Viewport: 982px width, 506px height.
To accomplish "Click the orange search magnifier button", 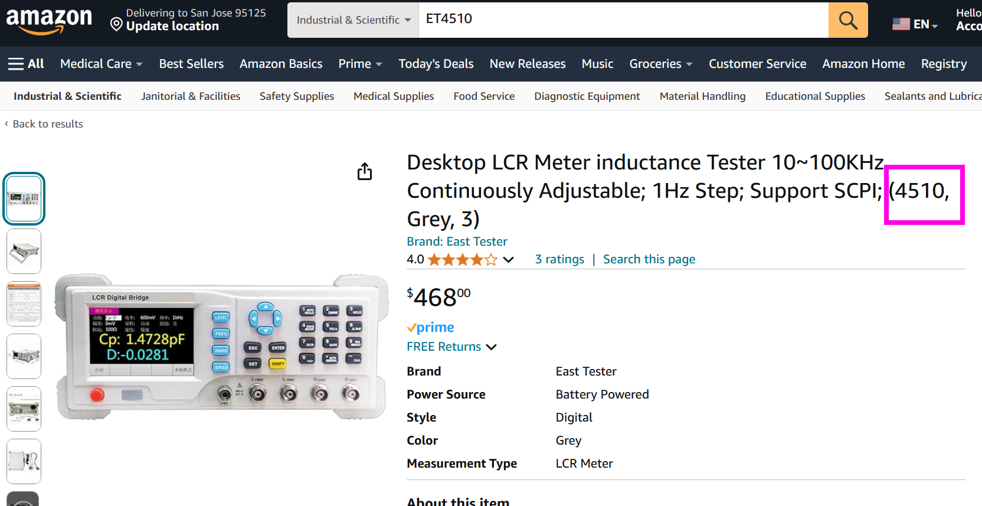I will pyautogui.click(x=848, y=20).
